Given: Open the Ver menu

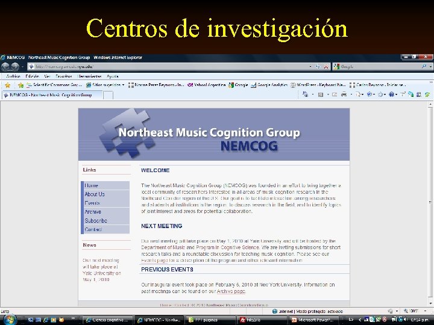Looking at the screenshot, I should tap(47, 76).
